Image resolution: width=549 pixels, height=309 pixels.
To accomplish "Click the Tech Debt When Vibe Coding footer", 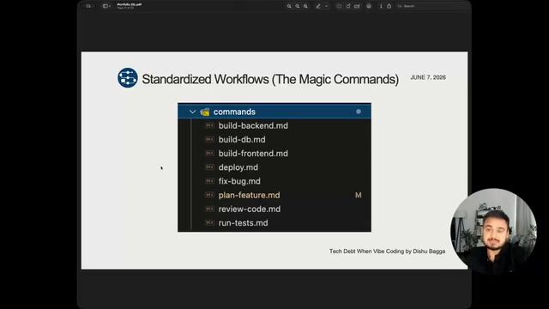I will coord(387,251).
